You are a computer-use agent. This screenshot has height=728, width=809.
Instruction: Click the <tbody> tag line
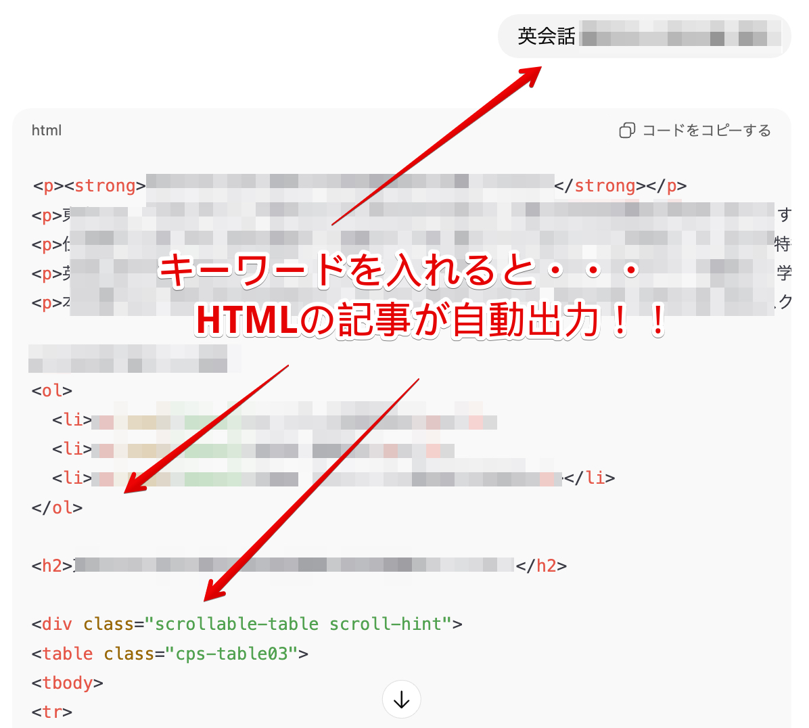click(68, 683)
